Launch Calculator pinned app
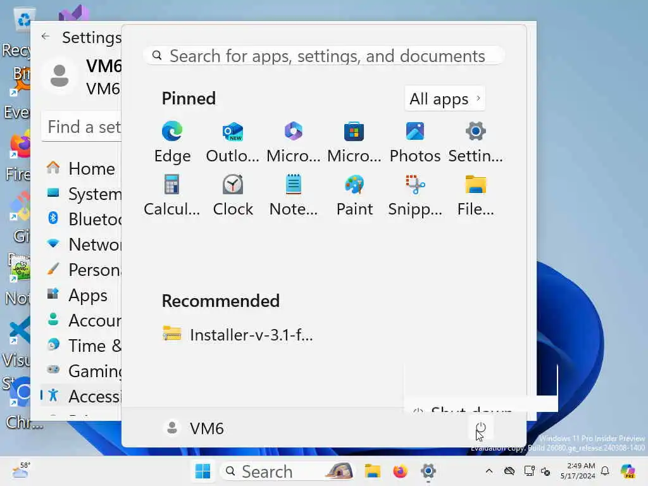The image size is (648, 486). [x=172, y=196]
